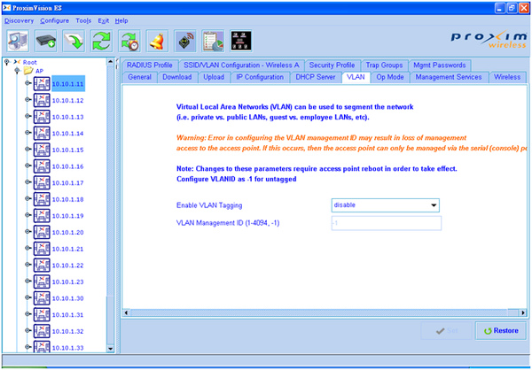Select the 10.10.1.21 tree entry

[67, 249]
